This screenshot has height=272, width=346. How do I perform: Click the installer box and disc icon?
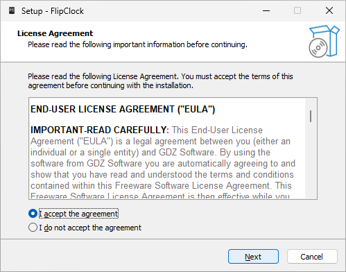point(324,42)
